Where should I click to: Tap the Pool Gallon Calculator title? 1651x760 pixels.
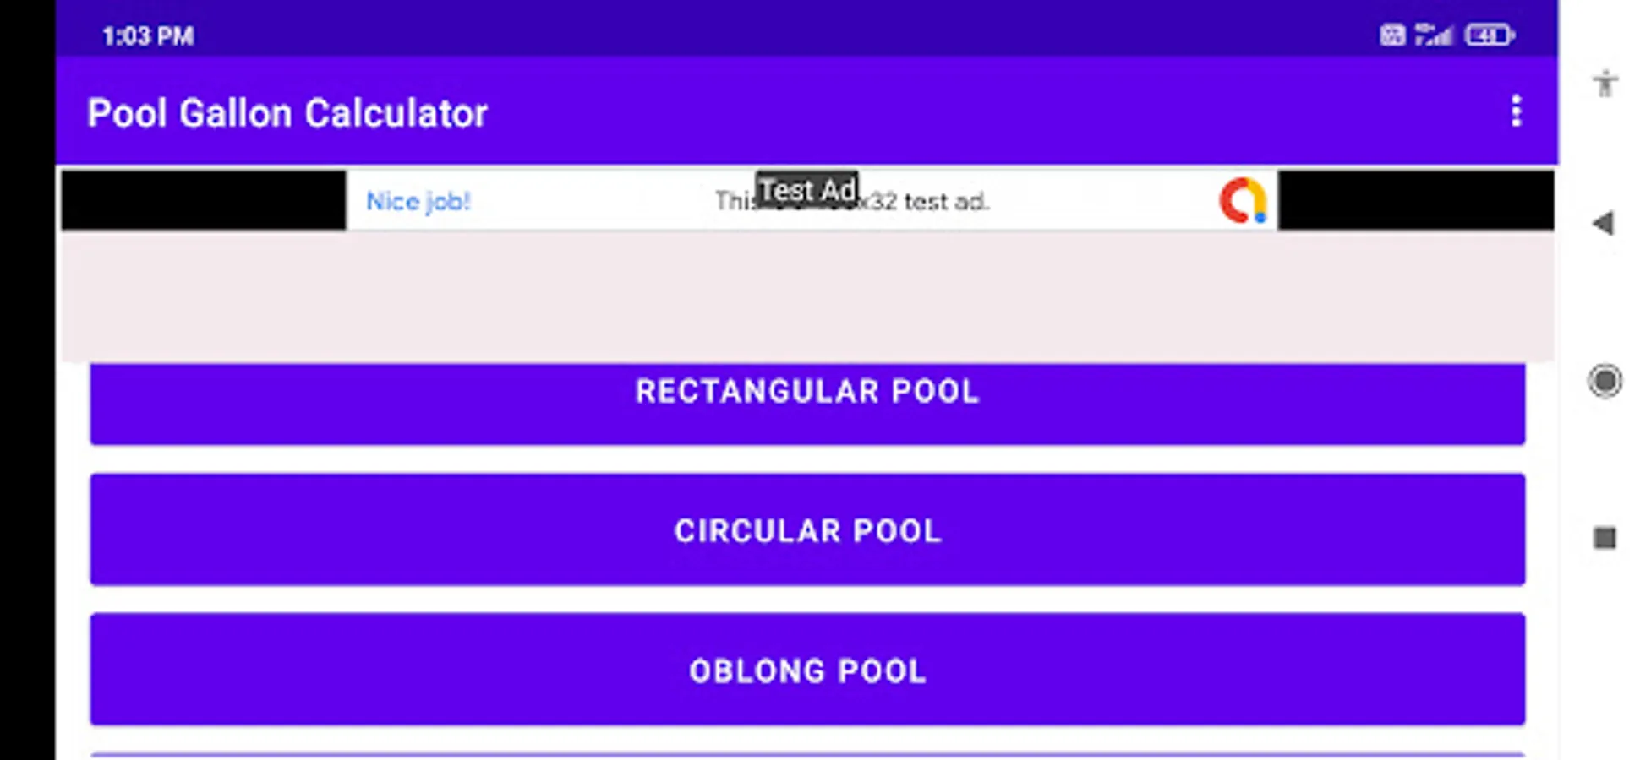[x=287, y=113]
